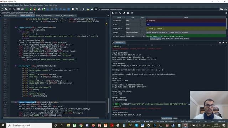Open the Debug menu

[x=26, y=5]
